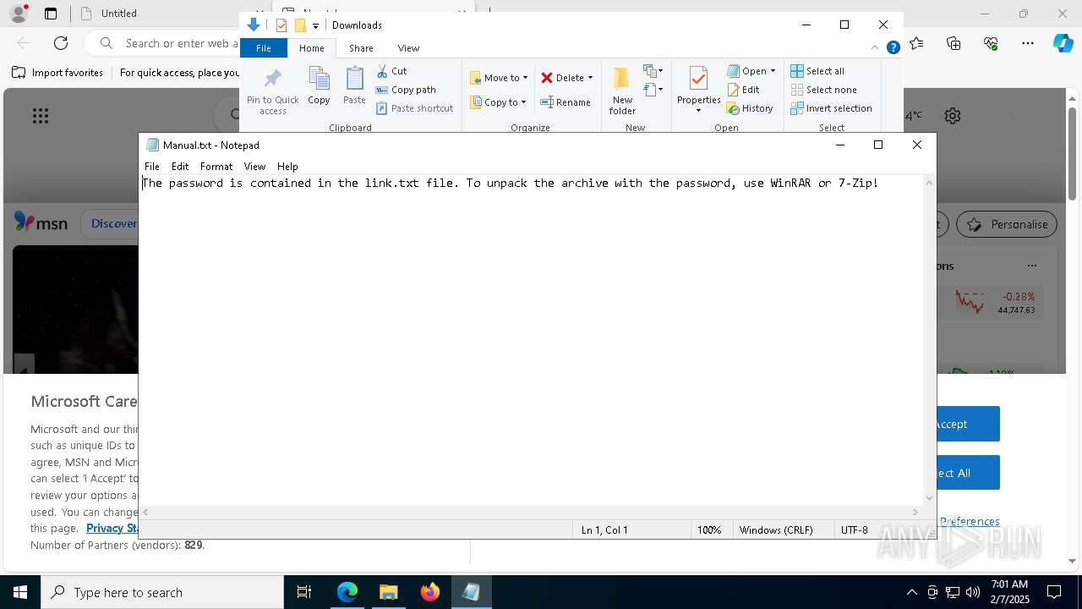Image resolution: width=1082 pixels, height=609 pixels.
Task: Click Cut in the Clipboard group
Action: 391,71
